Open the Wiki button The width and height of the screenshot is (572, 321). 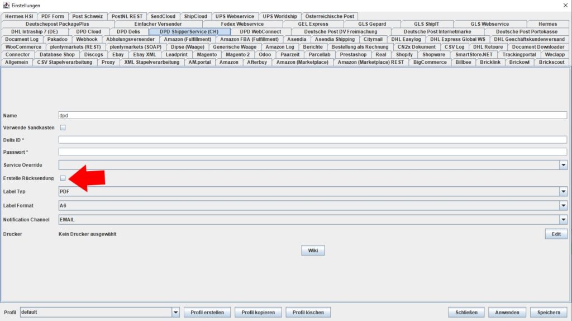pyautogui.click(x=313, y=251)
